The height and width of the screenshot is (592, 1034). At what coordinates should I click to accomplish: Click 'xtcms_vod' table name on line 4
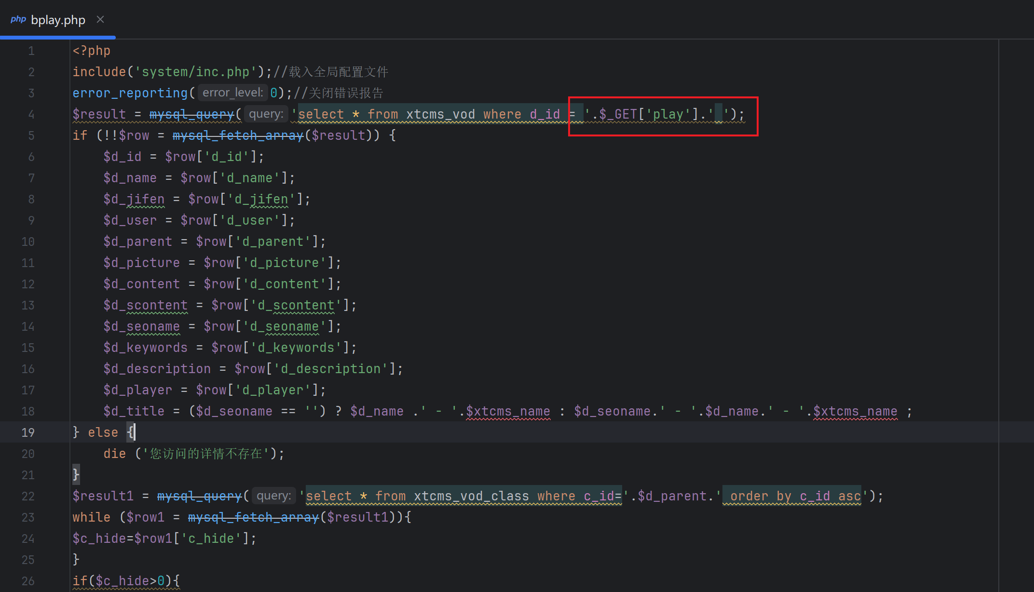coord(440,114)
